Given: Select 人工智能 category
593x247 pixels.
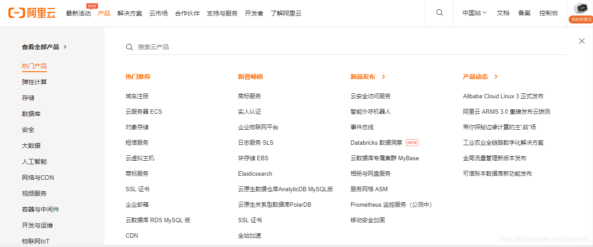Looking at the screenshot, I should (35, 162).
